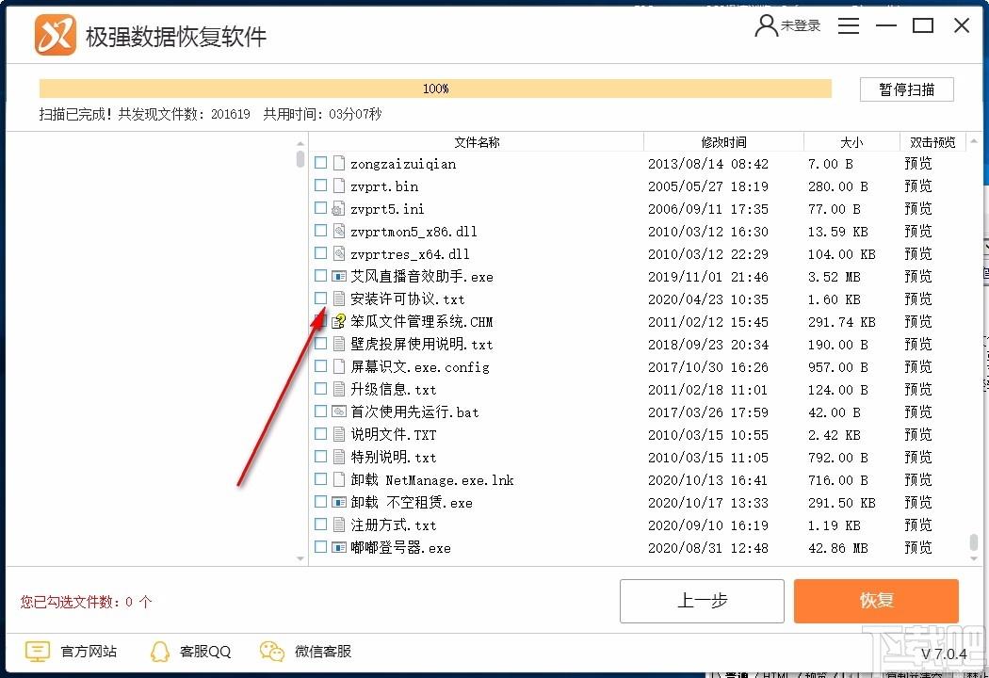Click size value 42.86 MB
Screen dimensions: 989x678
[x=837, y=548]
